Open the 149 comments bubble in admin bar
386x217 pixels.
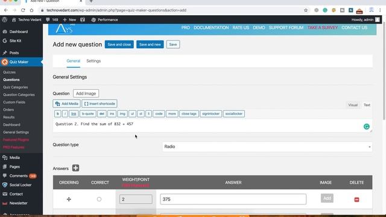click(x=52, y=20)
